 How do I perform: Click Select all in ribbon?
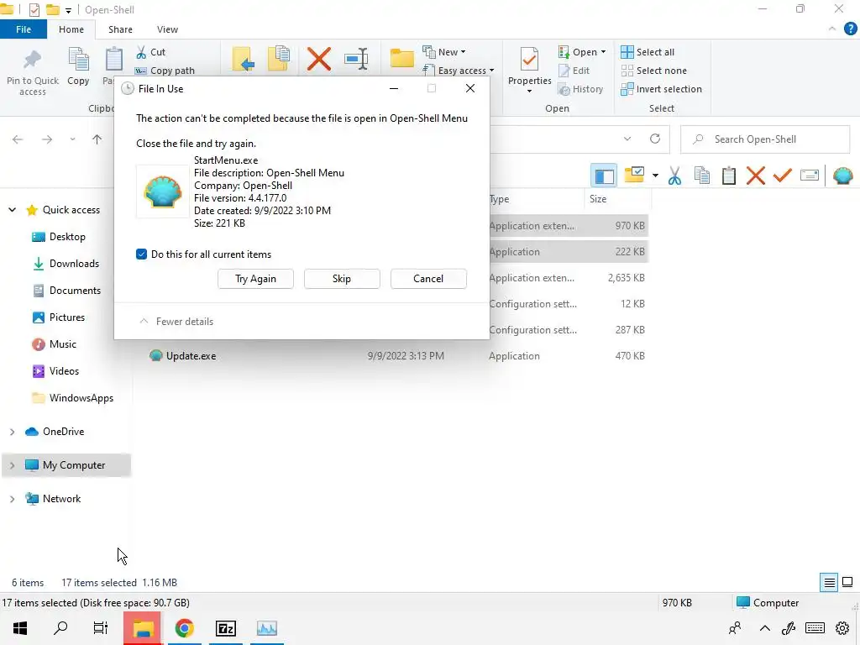coord(648,52)
